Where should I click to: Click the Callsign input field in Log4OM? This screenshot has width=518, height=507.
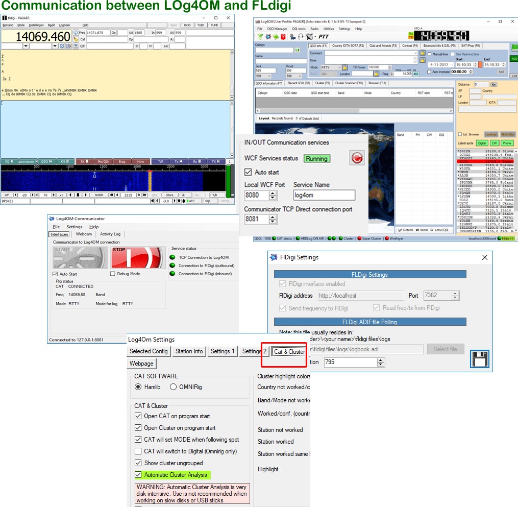[275, 50]
